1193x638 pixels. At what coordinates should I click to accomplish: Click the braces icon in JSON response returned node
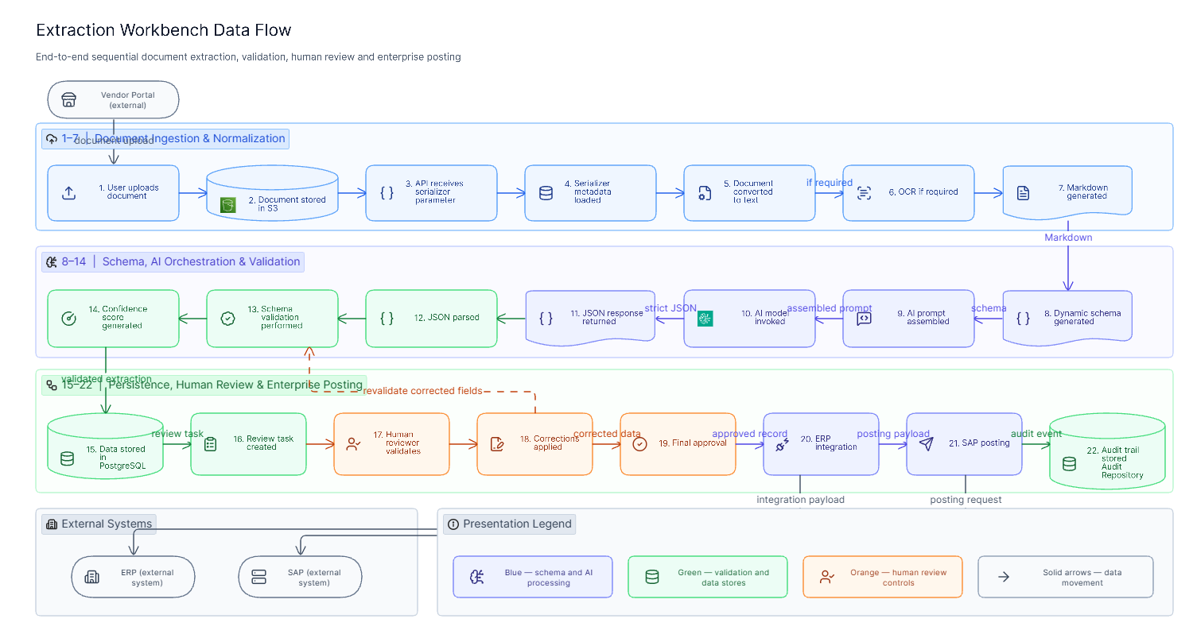click(x=546, y=318)
